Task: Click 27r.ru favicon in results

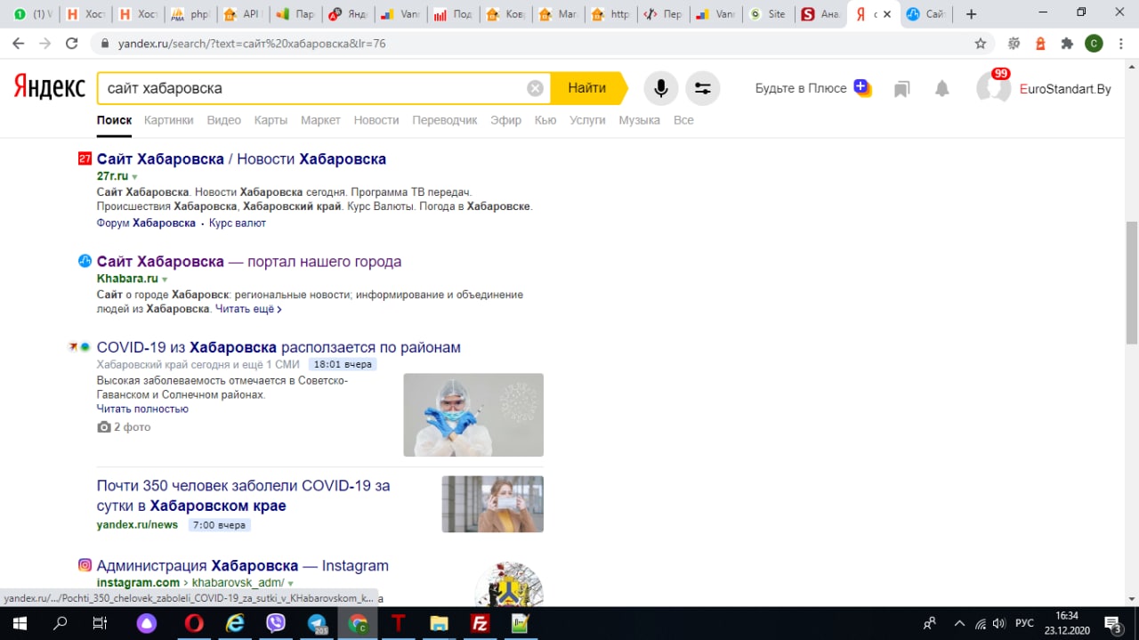Action: click(85, 158)
